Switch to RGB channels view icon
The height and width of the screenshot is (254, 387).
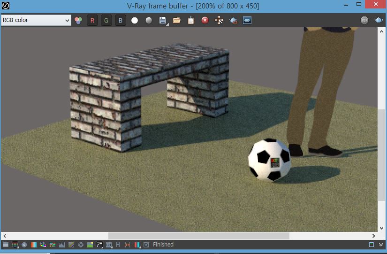[78, 20]
